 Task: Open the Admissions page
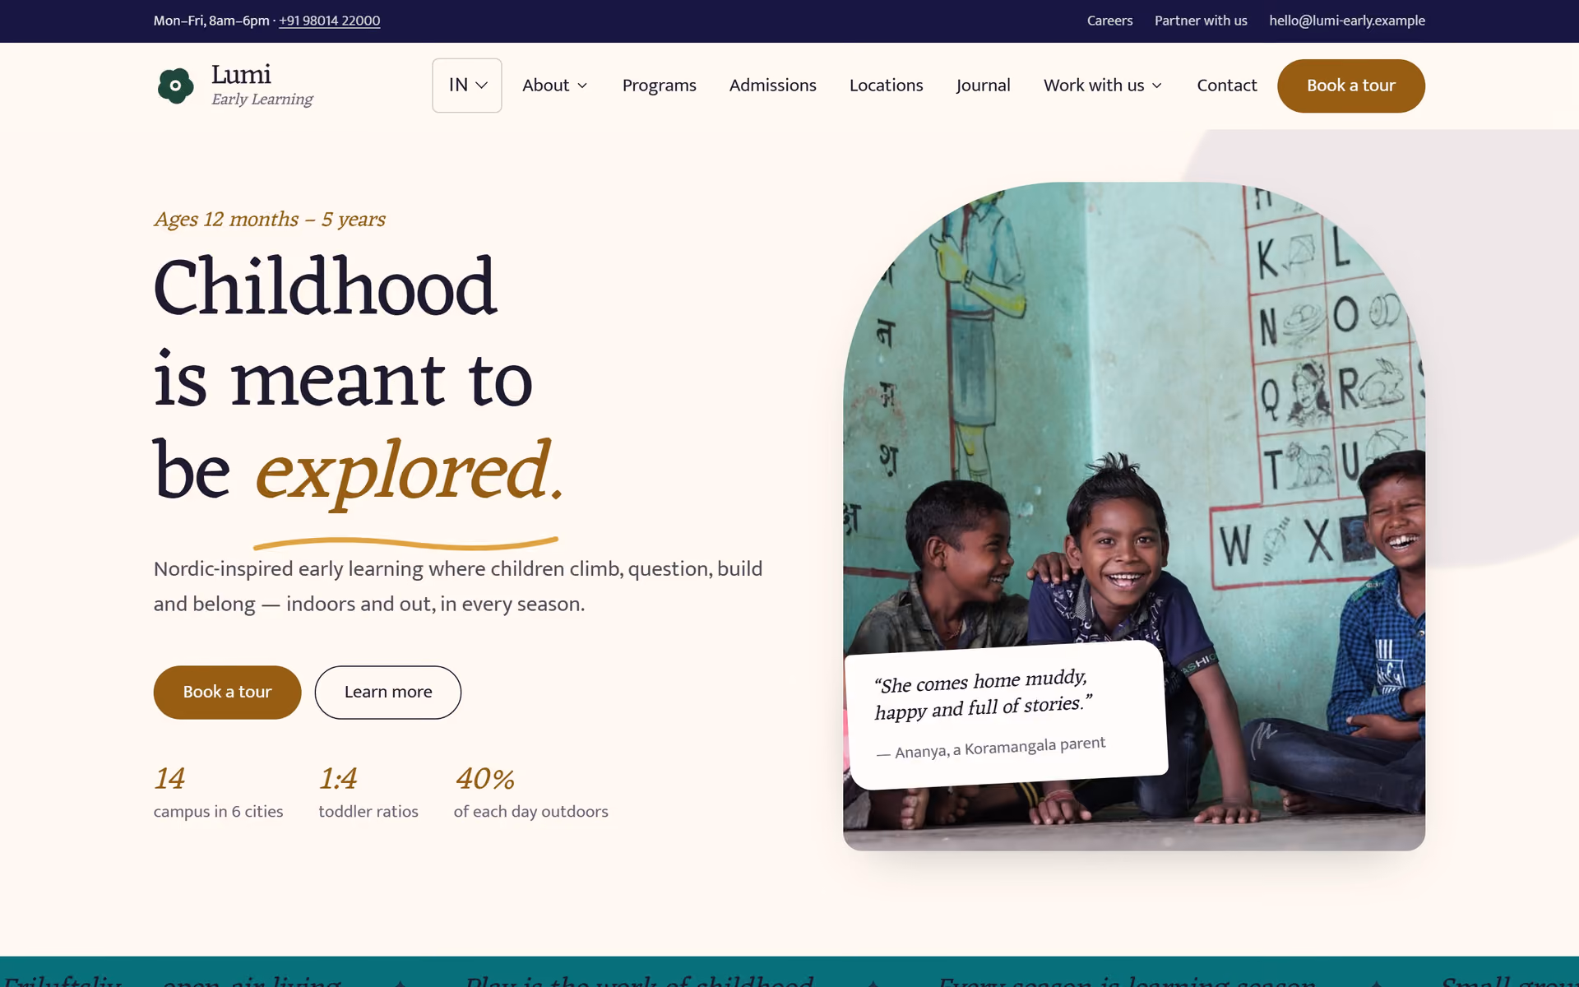click(772, 86)
